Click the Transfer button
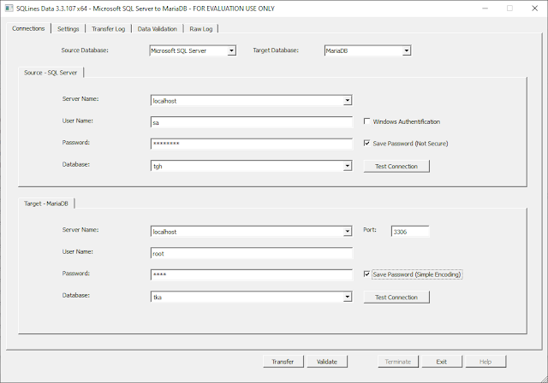Screen dimensions: 548x383 (x=283, y=362)
